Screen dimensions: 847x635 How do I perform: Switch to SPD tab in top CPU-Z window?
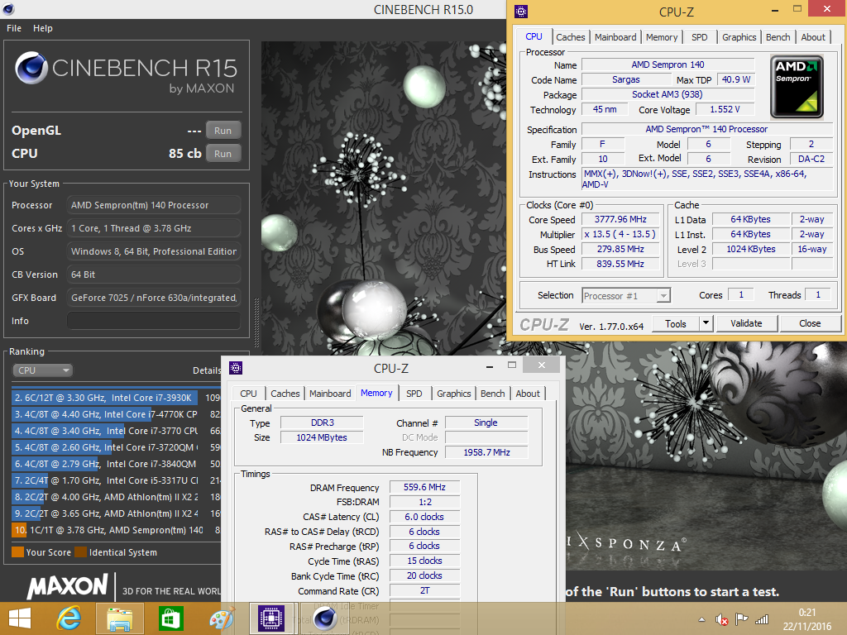(699, 37)
